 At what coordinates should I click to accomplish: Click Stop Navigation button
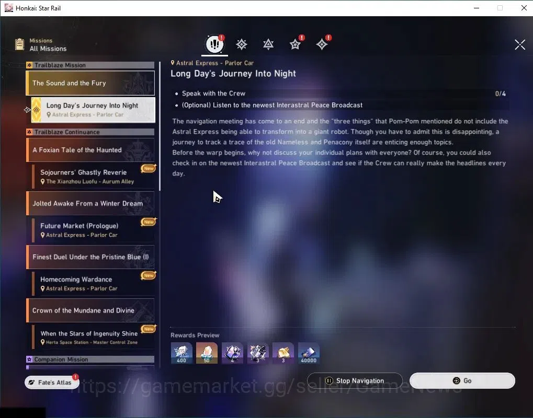click(x=355, y=381)
